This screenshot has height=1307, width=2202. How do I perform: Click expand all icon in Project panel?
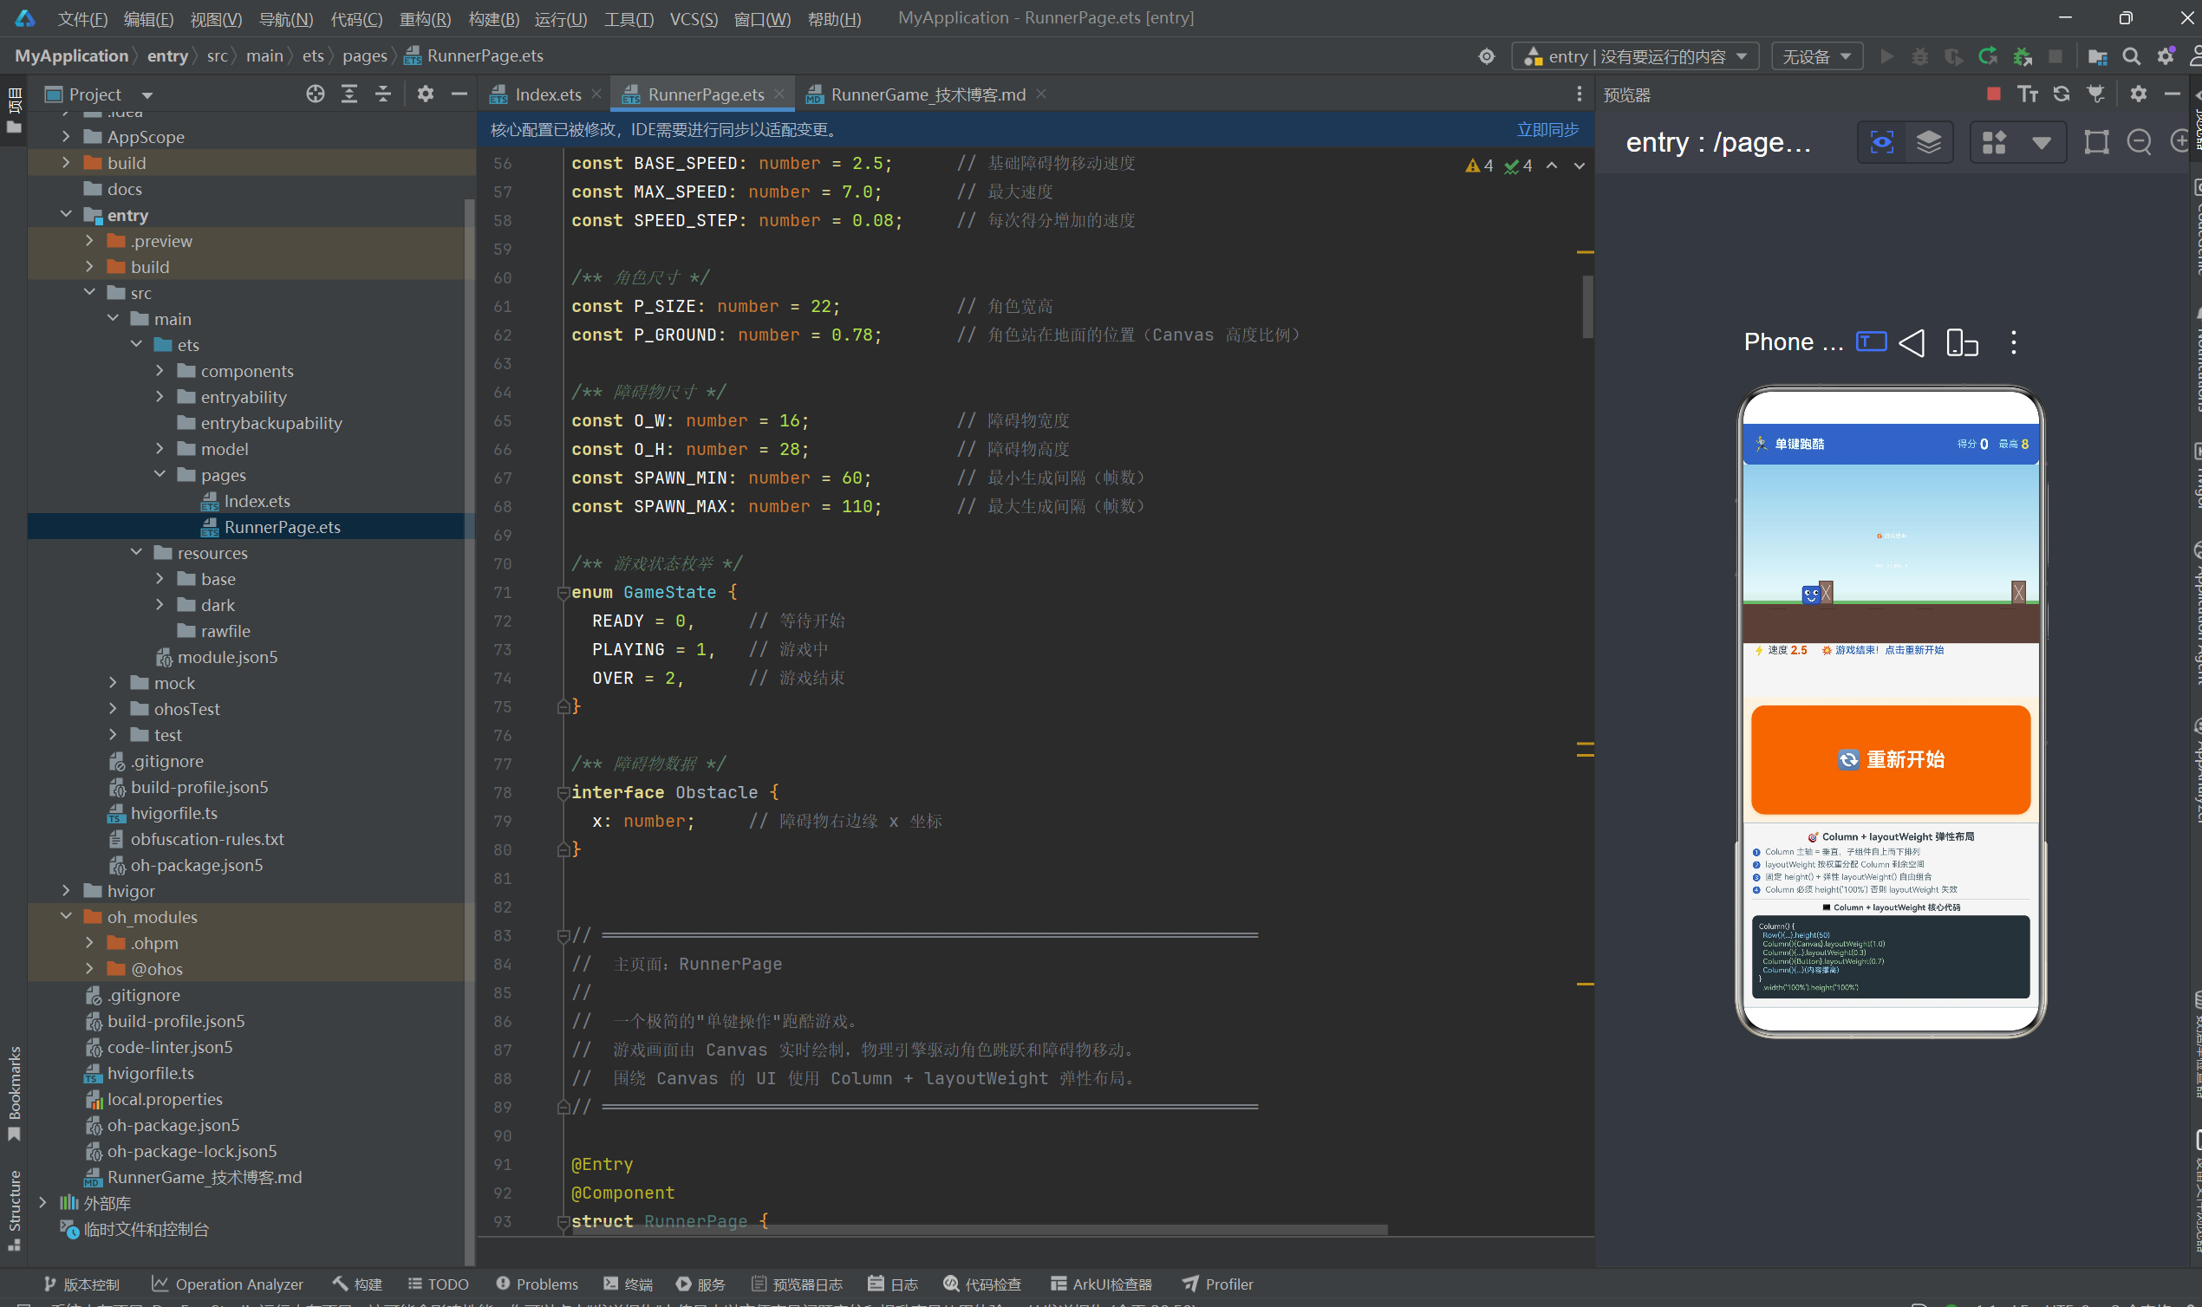349,94
